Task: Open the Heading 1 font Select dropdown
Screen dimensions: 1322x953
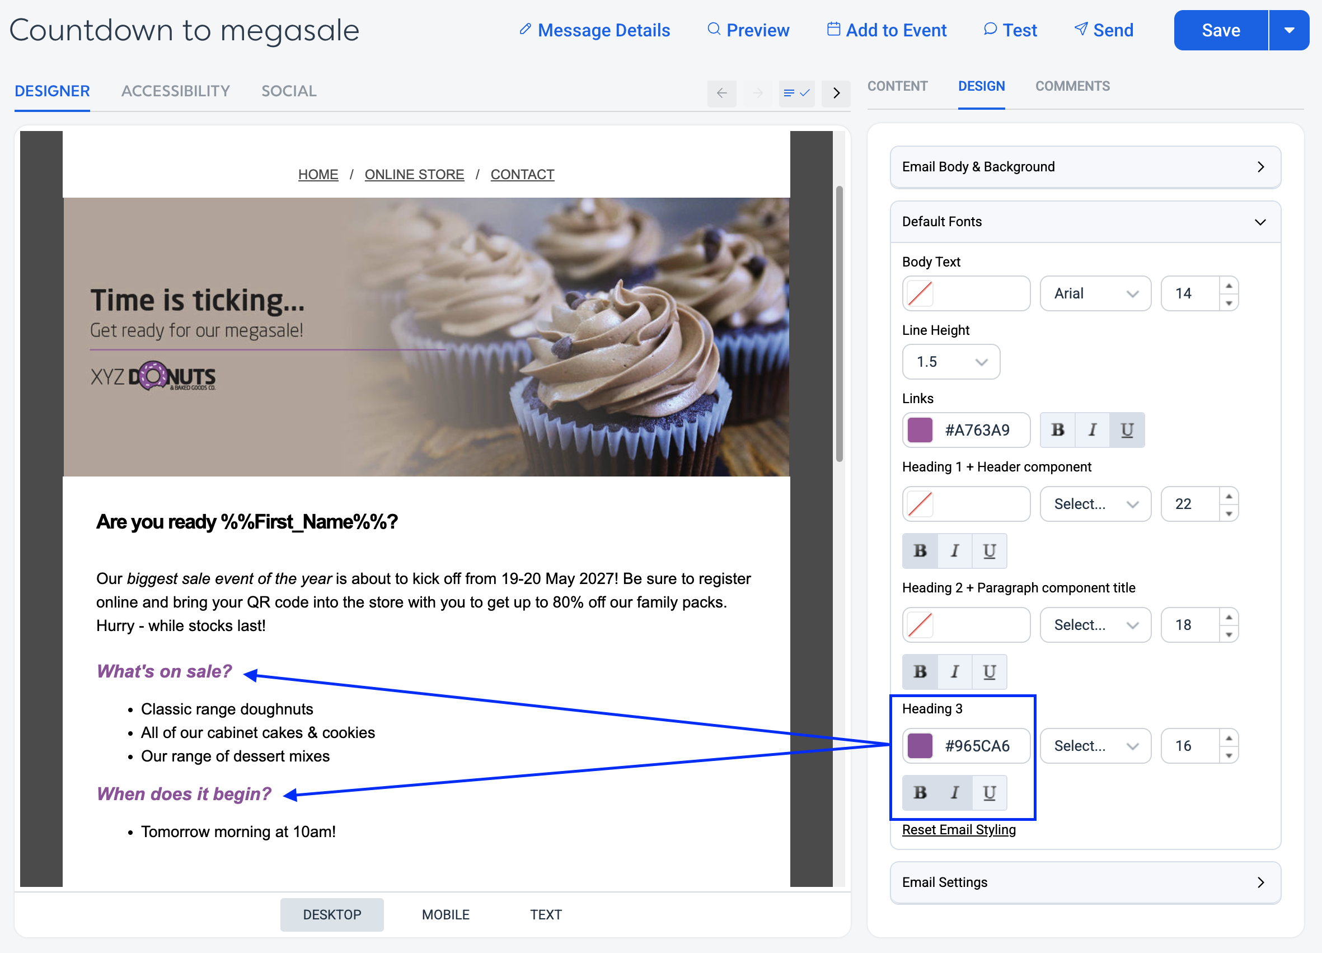Action: point(1095,504)
